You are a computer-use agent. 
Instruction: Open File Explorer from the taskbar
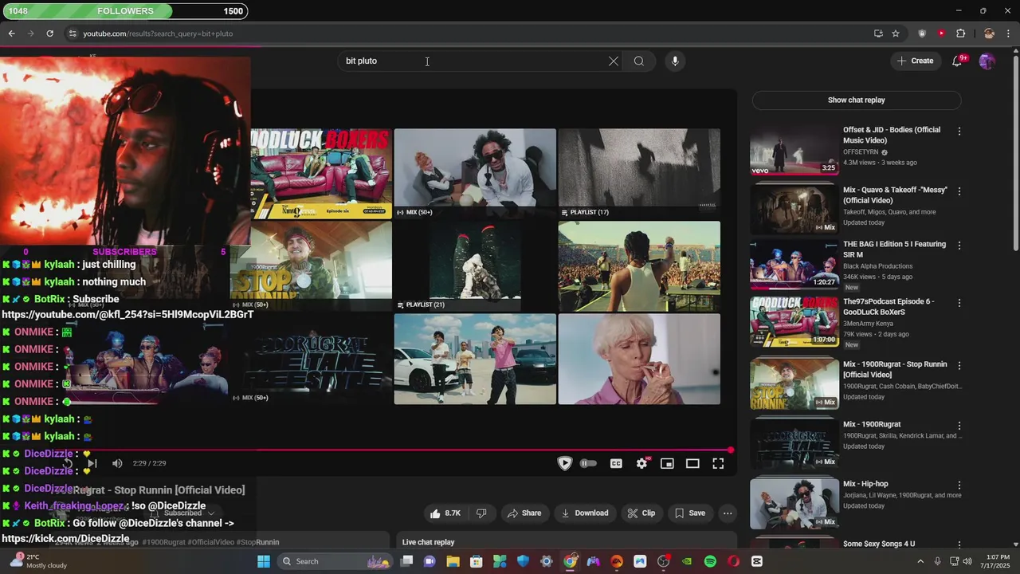point(453,561)
